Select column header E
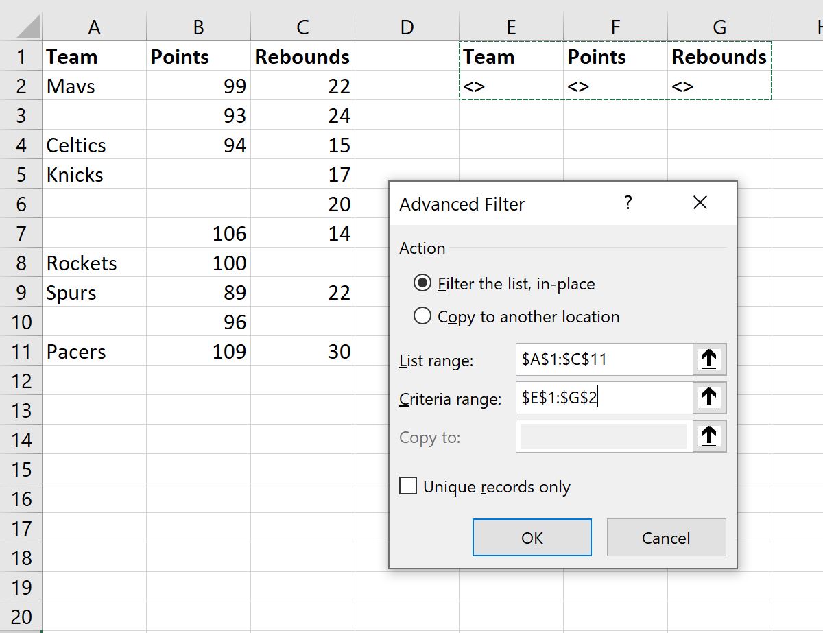The image size is (823, 633). (511, 27)
